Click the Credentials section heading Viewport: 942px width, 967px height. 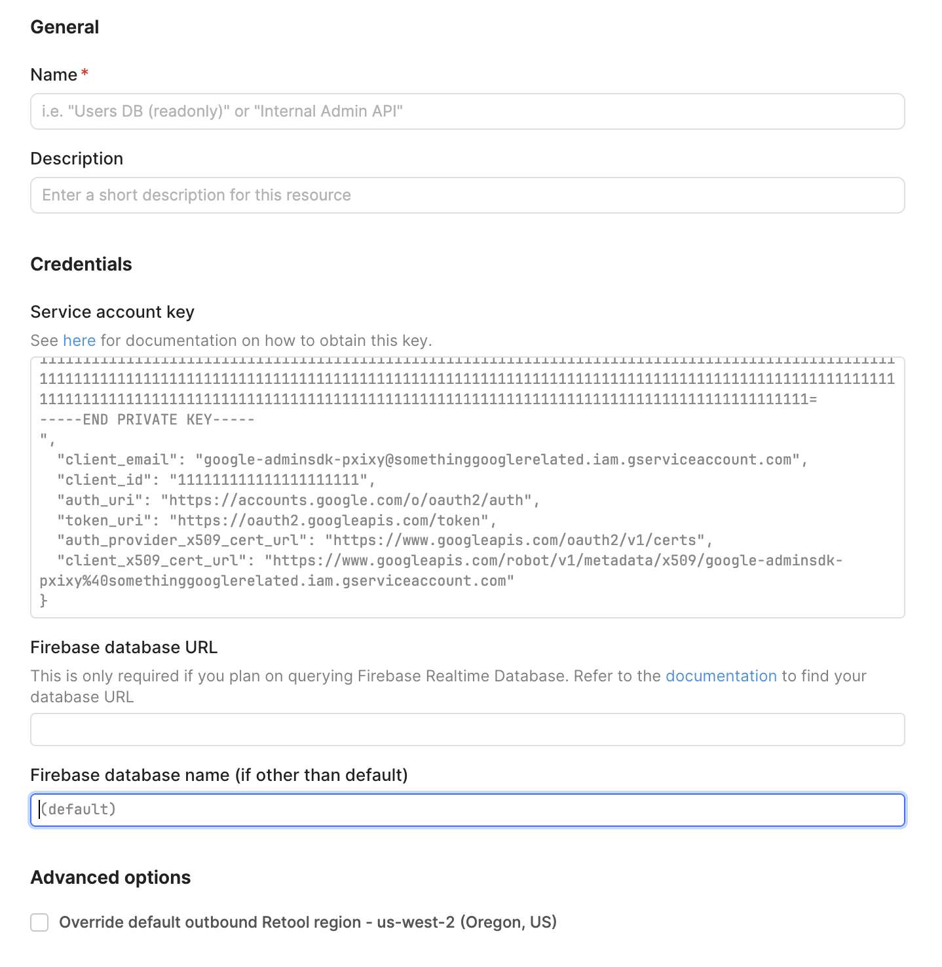(x=81, y=264)
